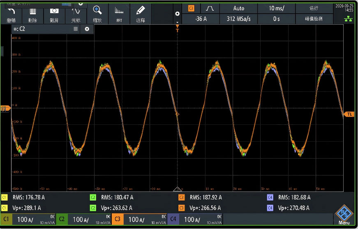Click the Vp+: 263.62 A measurement
The height and width of the screenshot is (229, 358).
click(116, 208)
